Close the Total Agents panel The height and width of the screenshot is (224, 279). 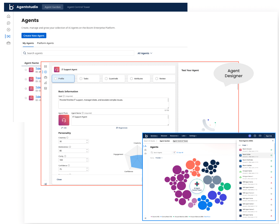coord(273,141)
